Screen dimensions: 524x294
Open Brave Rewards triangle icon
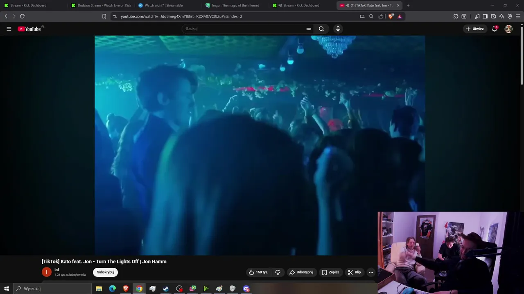(400, 16)
